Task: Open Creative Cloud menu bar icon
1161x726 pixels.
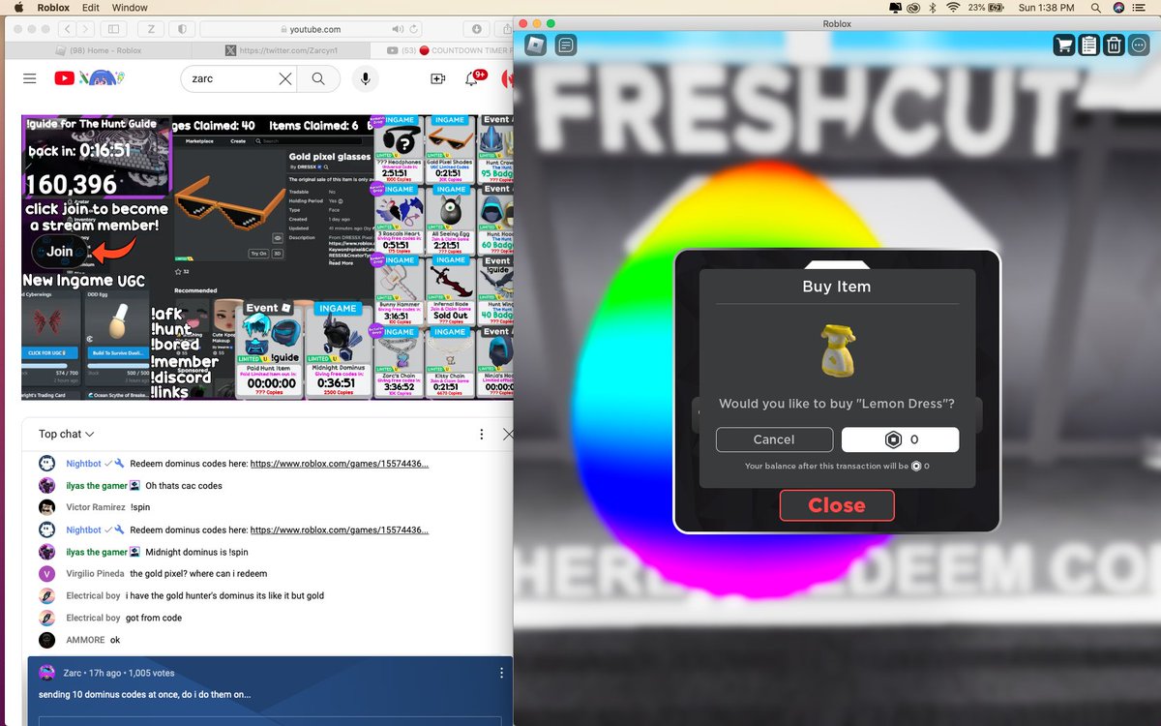Action: 912,7
